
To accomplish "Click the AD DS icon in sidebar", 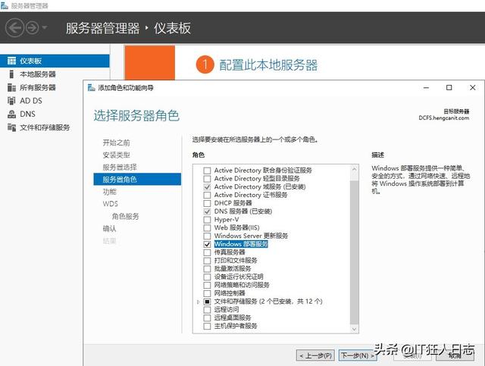I will coord(11,101).
